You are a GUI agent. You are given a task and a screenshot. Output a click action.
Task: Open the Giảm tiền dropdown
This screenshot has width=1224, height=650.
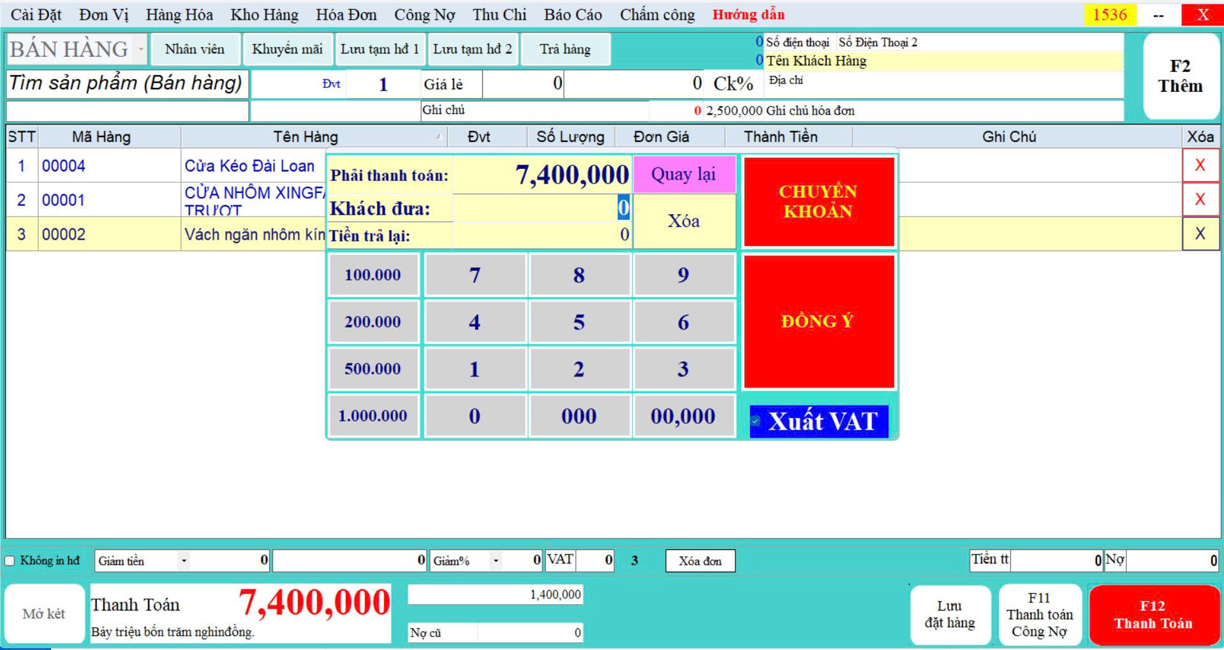coord(184,561)
